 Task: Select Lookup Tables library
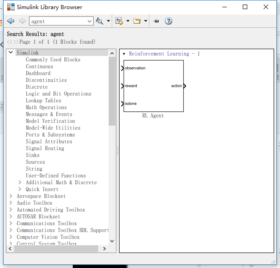click(44, 101)
